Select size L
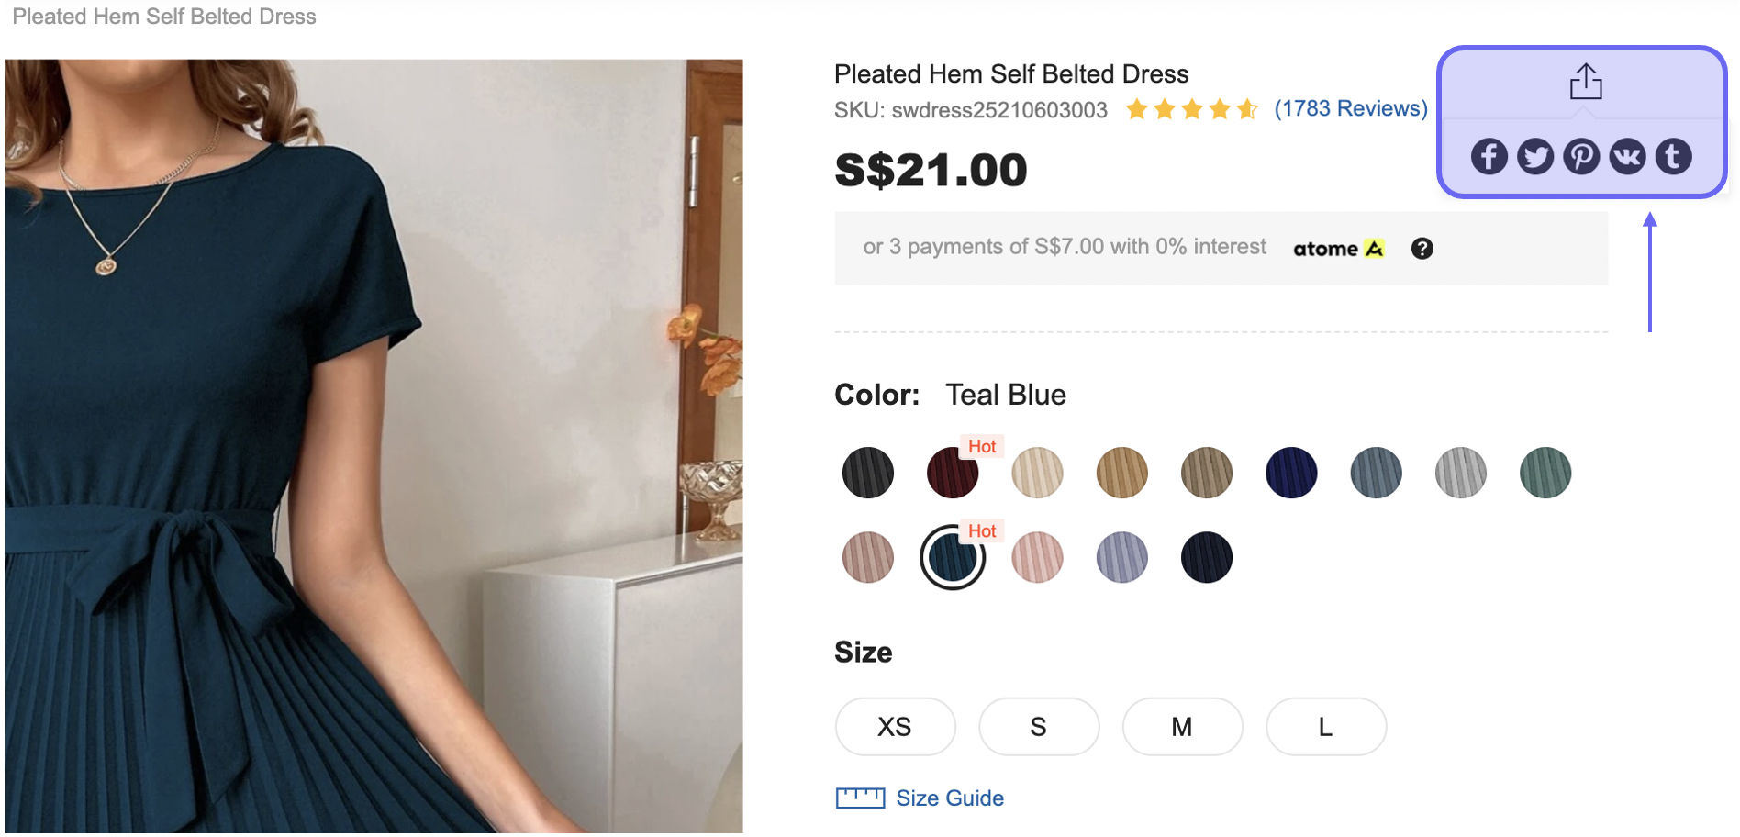 pos(1325,726)
